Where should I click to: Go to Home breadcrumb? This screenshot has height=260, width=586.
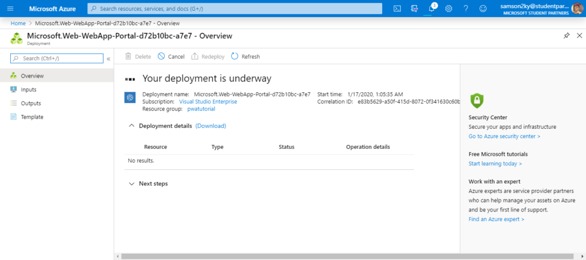pyautogui.click(x=18, y=23)
